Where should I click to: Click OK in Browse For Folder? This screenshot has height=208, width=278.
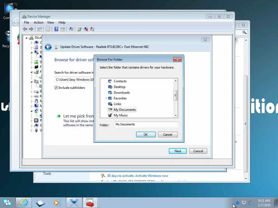click(x=146, y=135)
